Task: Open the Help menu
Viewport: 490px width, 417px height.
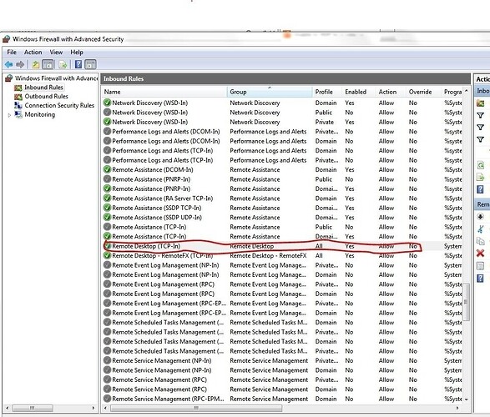Action: point(77,52)
